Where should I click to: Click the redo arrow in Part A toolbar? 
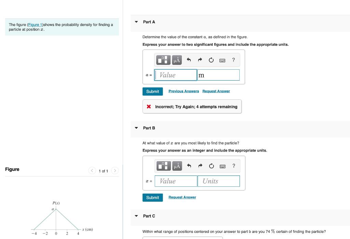coord(200,60)
